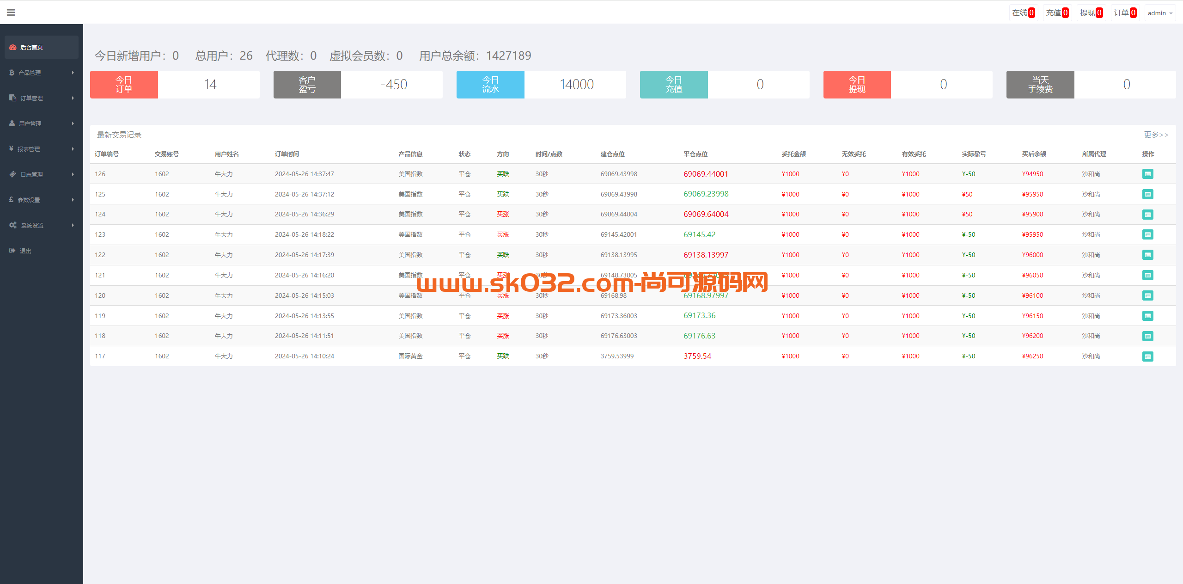1183x584 pixels.
Task: Click 实际盈亏 column header
Action: point(974,154)
